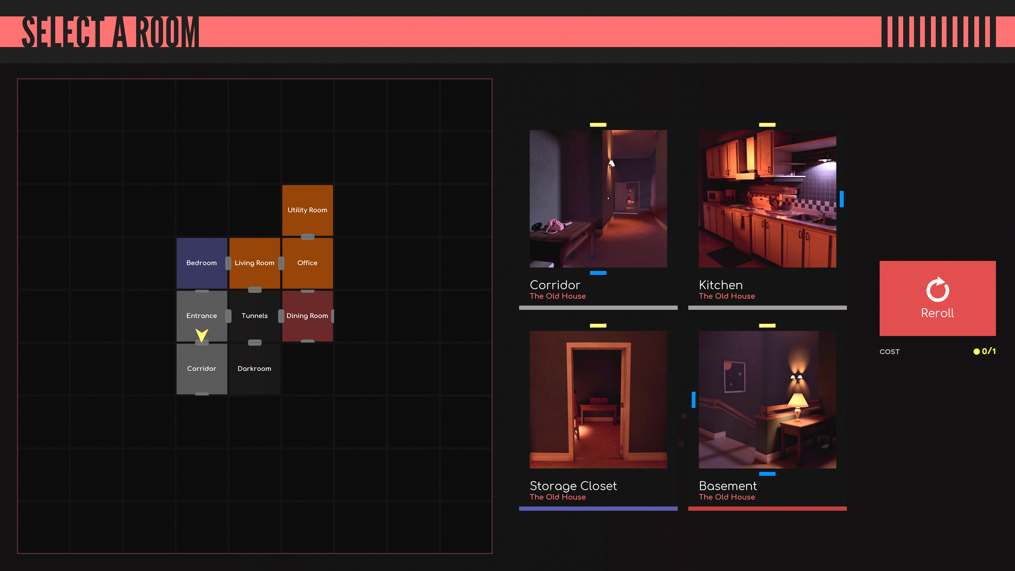Click the door between Living Room and Office
Viewport: 1015px width, 571px height.
click(281, 263)
